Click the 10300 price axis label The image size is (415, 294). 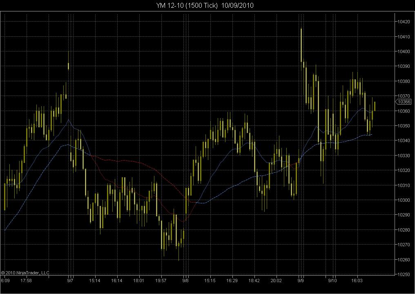[x=404, y=200]
